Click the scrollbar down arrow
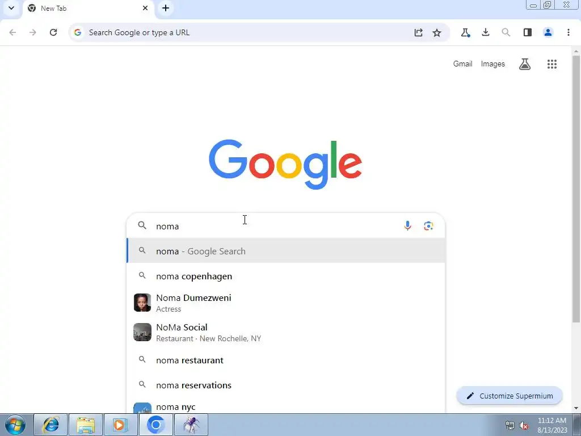Screen dimensions: 581x436 point(576,408)
